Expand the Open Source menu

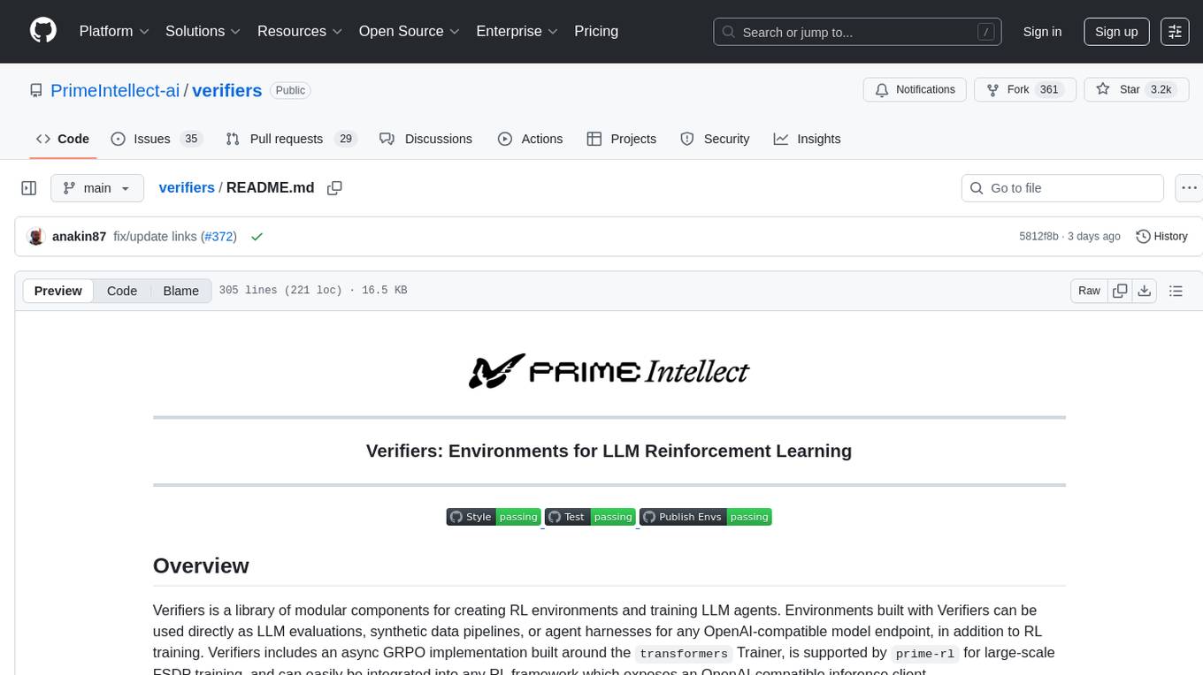(x=409, y=31)
